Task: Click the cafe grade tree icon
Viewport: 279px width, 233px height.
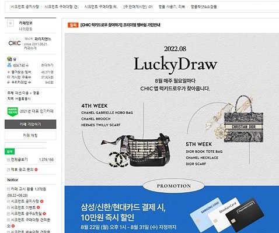Action: tap(9, 59)
